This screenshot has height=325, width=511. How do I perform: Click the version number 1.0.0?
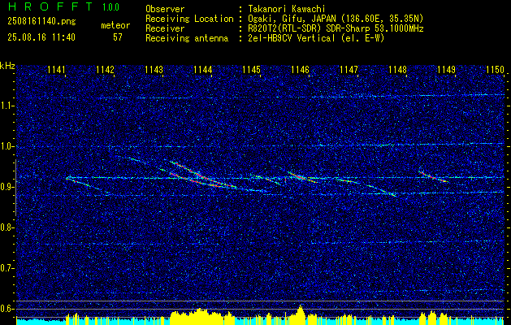110,6
